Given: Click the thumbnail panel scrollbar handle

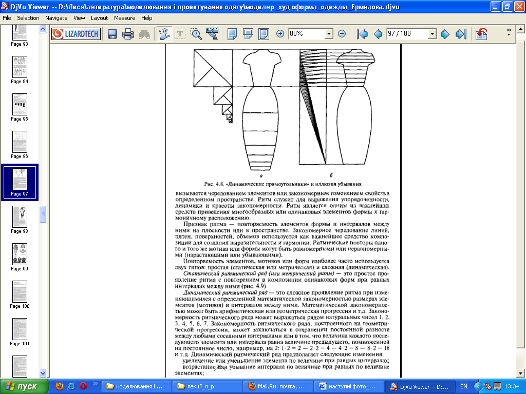Looking at the screenshot, I should [x=43, y=214].
